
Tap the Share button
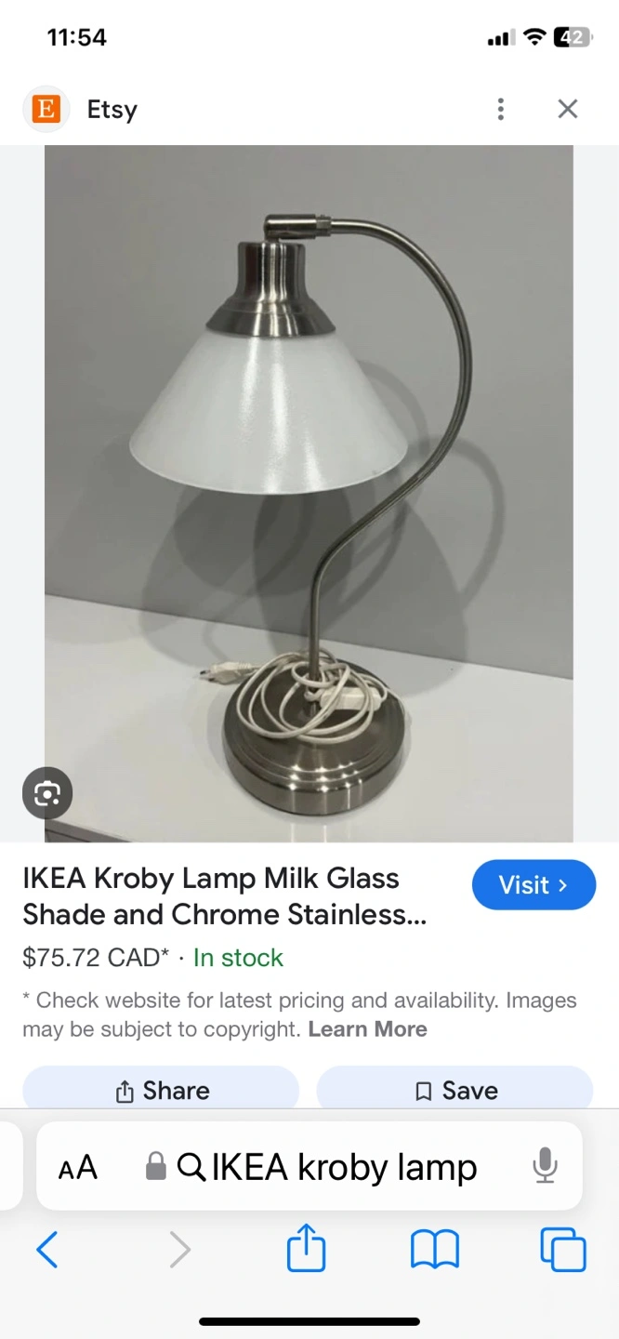tap(161, 1090)
